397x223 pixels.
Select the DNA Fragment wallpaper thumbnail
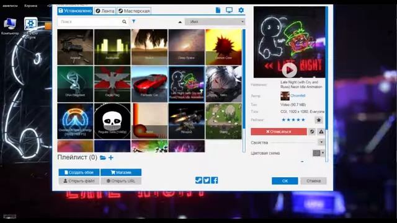pos(75,84)
